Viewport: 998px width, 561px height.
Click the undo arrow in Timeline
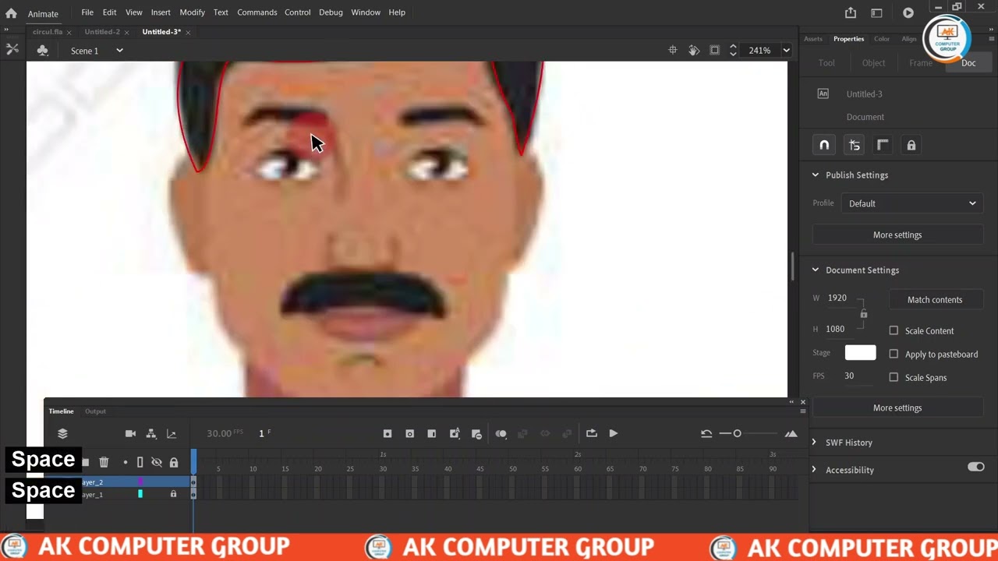706,433
